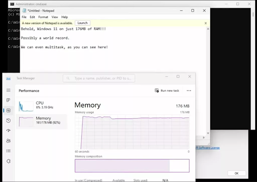The height and width of the screenshot is (182, 257).
Task: Open the Task Manager hamburger navigation menu
Action: [8, 90]
